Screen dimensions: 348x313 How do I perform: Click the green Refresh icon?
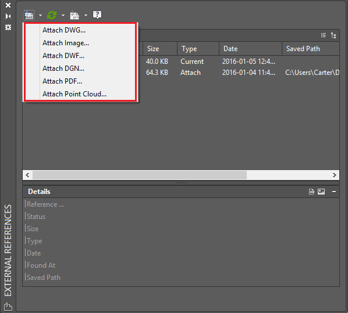(52, 15)
